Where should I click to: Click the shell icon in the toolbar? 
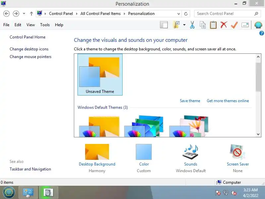pos(258,25)
